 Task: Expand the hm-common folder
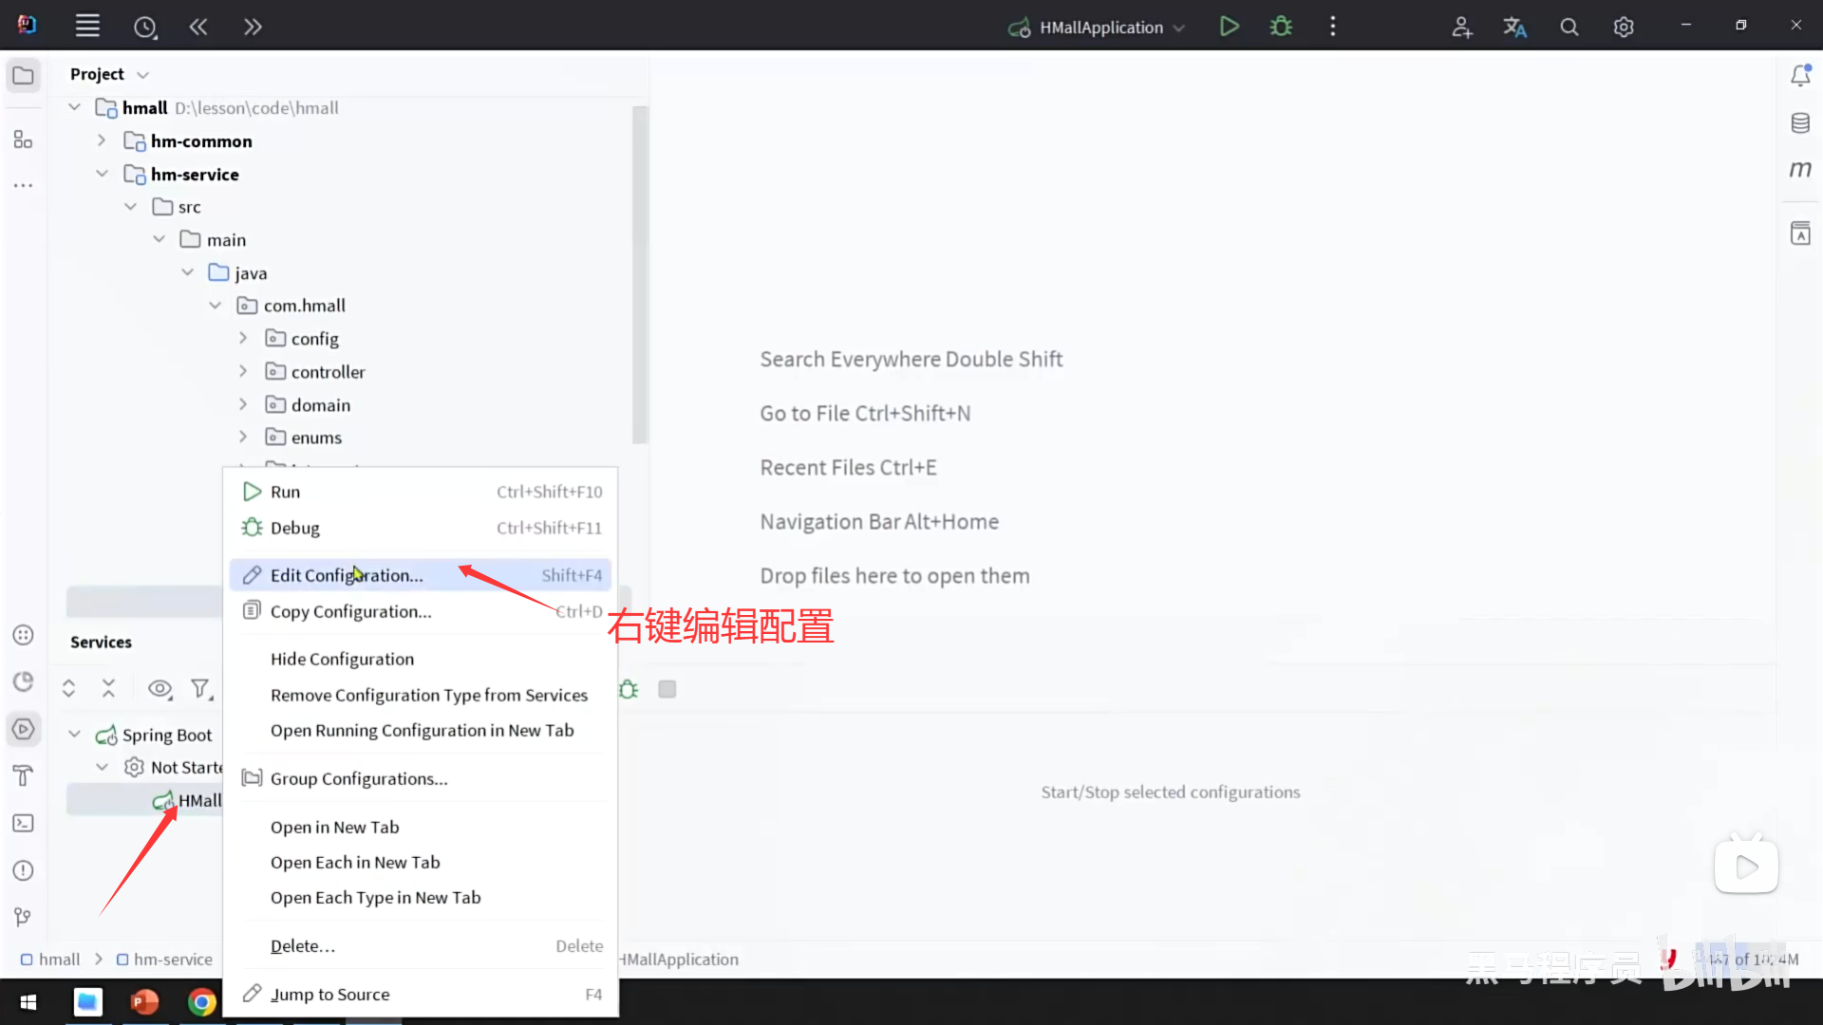[103, 140]
